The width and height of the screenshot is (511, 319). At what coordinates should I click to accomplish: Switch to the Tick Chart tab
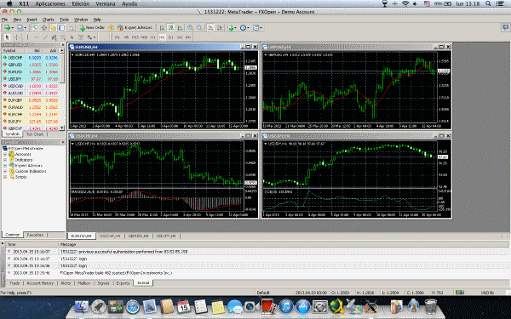click(x=35, y=134)
